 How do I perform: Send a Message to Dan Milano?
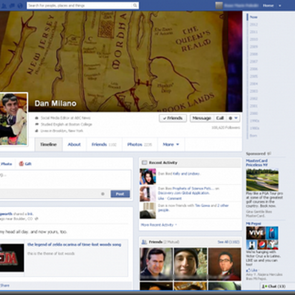(x=202, y=118)
